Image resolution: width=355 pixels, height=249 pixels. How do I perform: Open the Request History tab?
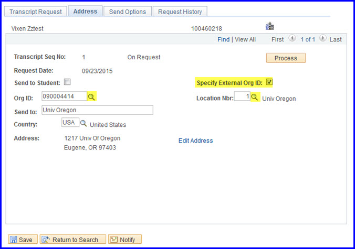[x=179, y=12]
